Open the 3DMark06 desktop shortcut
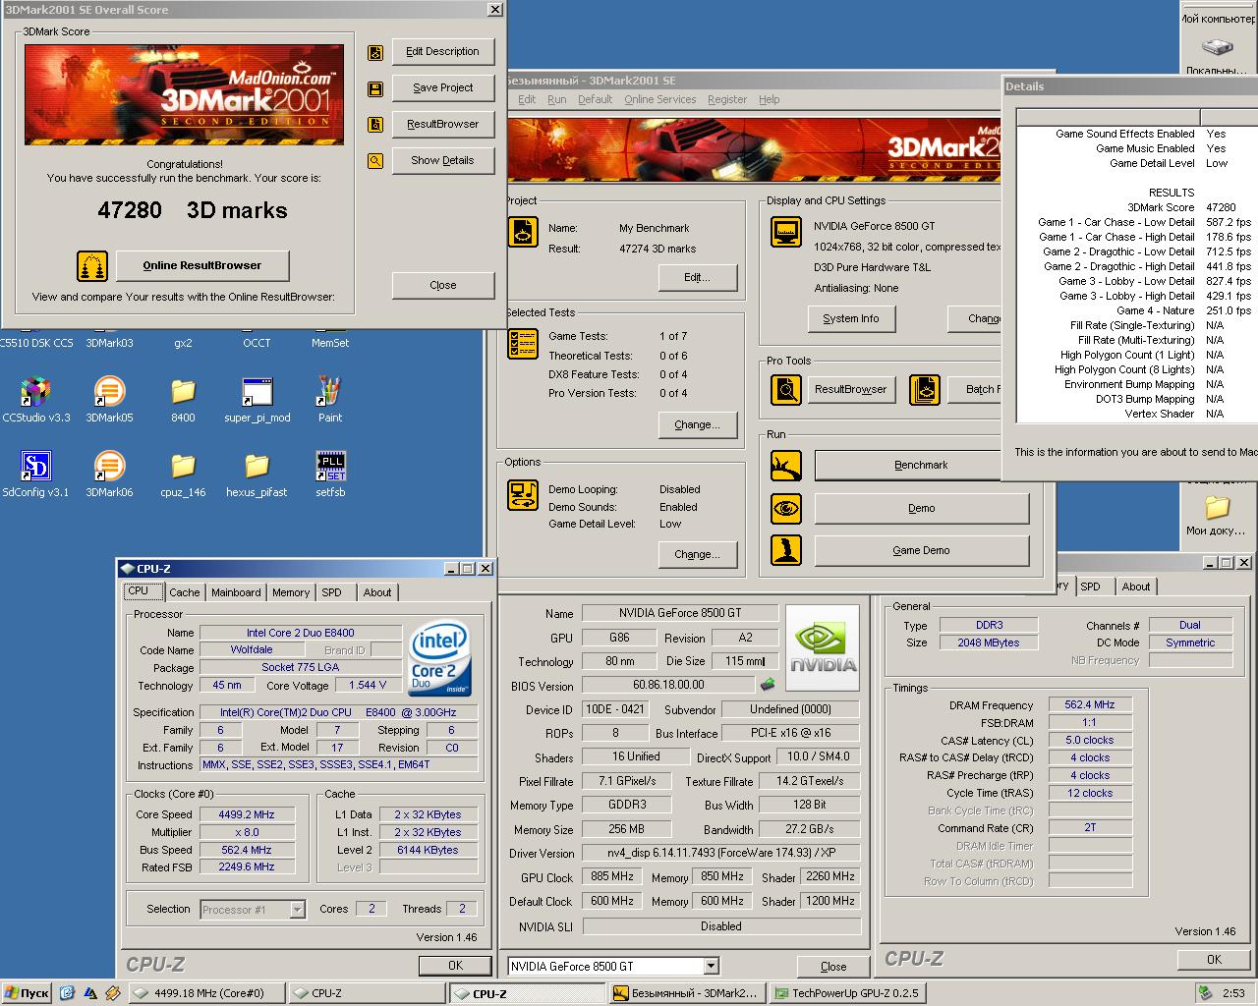This screenshot has width=1258, height=1006. [x=109, y=467]
